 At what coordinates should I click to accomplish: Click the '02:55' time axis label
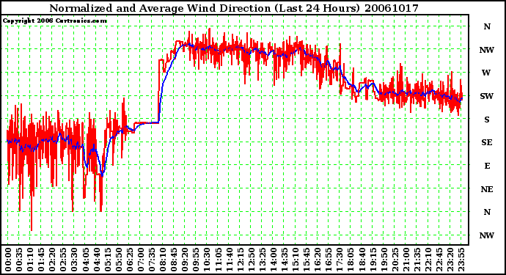click(63, 260)
